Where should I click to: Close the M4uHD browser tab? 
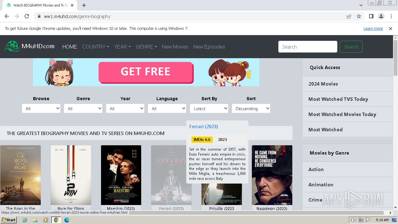click(x=72, y=5)
